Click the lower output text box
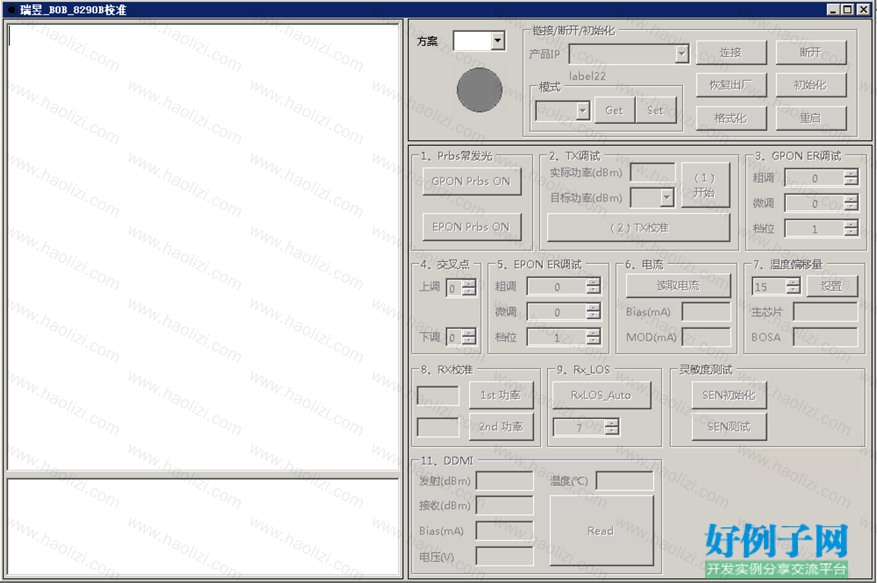The image size is (877, 583). pos(203,527)
